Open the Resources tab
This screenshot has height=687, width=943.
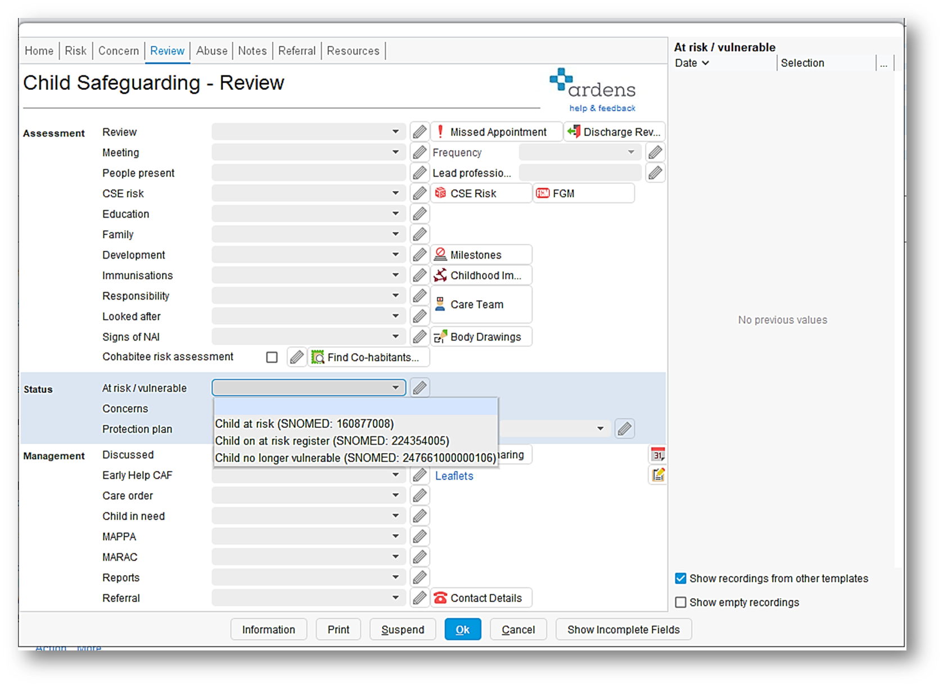tap(353, 51)
